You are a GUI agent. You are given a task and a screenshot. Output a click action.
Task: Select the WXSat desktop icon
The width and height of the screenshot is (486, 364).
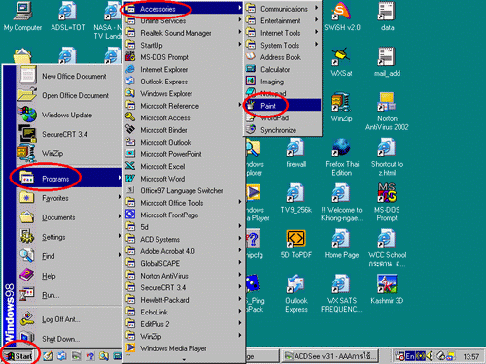(341, 62)
